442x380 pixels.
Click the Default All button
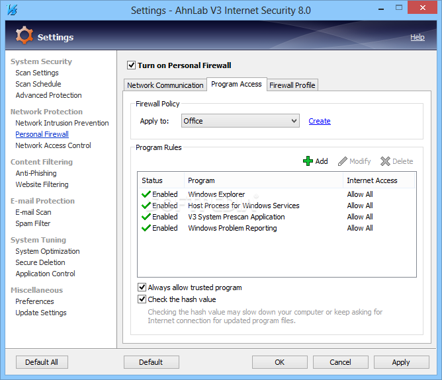click(x=42, y=362)
